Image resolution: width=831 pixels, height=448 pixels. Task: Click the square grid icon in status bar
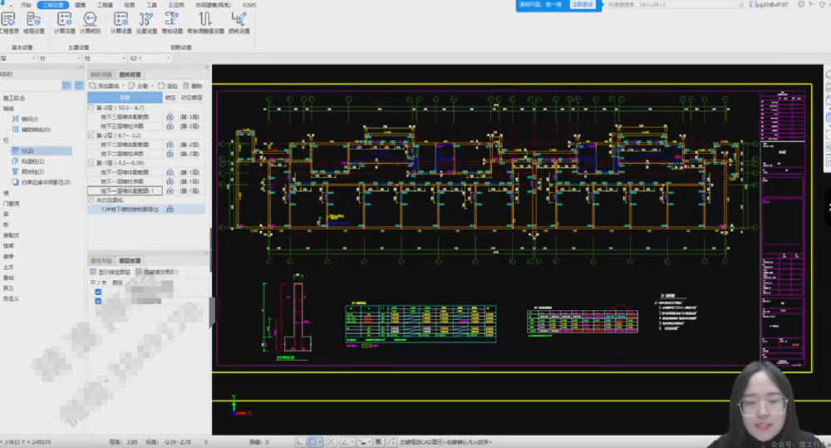[378, 441]
